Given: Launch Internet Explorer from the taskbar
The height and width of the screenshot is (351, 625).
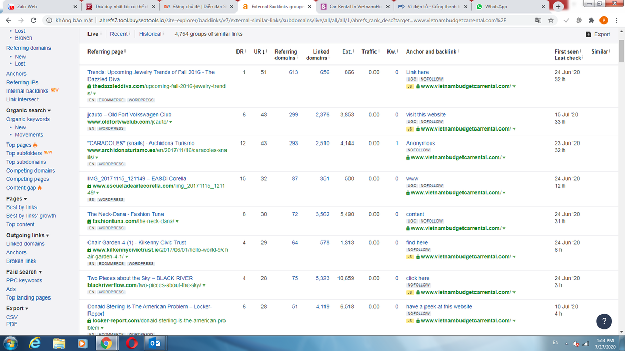Looking at the screenshot, I should [35, 343].
